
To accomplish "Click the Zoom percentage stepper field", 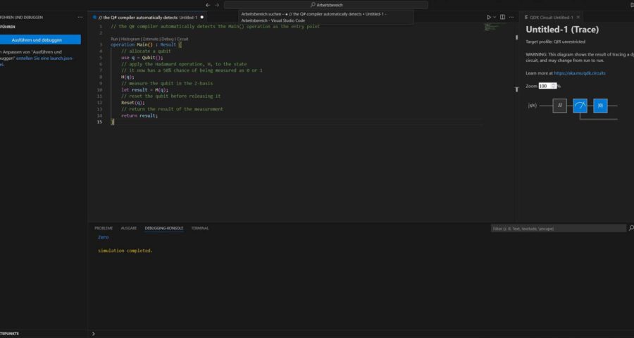I will click(x=547, y=86).
